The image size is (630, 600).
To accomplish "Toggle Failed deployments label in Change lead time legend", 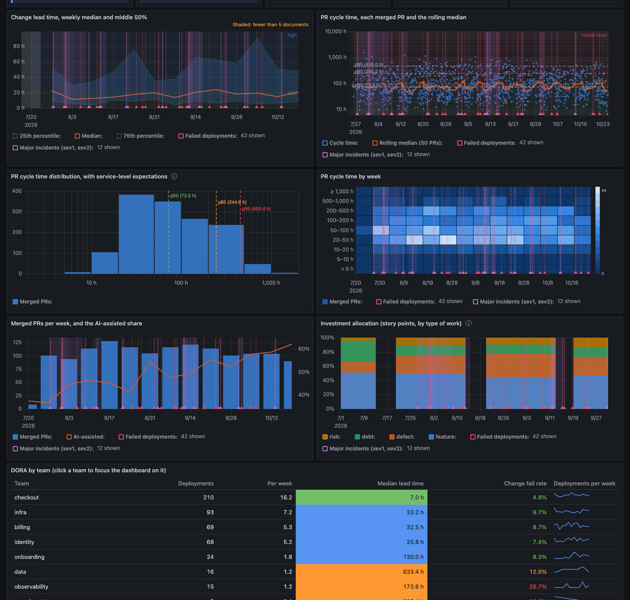I will tap(211, 136).
